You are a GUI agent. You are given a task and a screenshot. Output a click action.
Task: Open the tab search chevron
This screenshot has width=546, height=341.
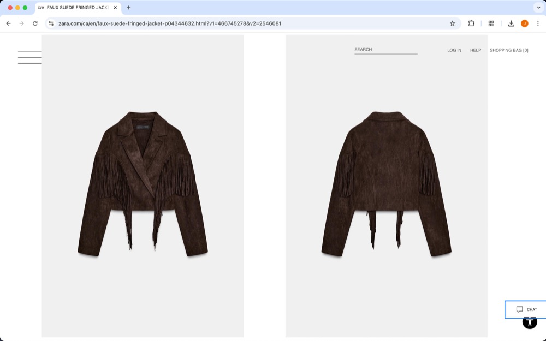(x=538, y=8)
